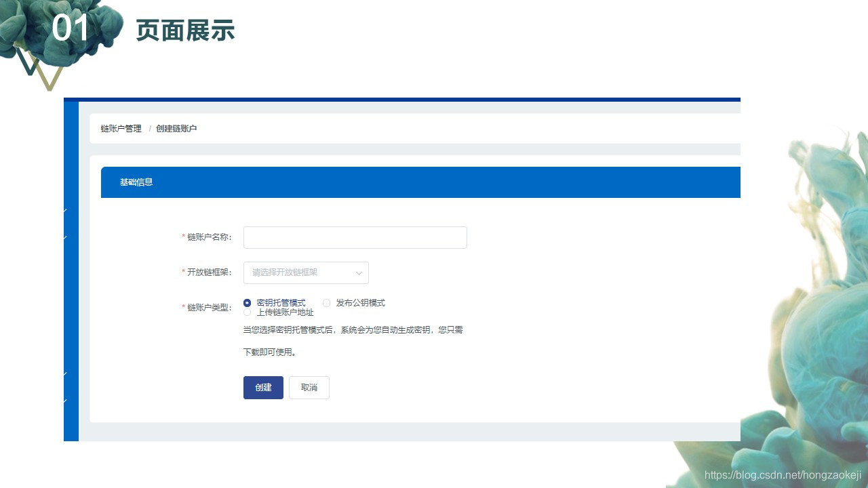Expand the 基础信息 section header
Image resolution: width=868 pixels, height=488 pixels.
click(x=135, y=182)
